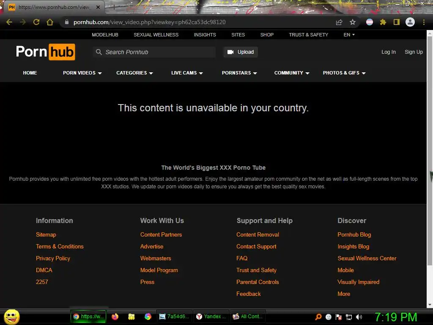
Task: Switch to the Yandex taskbar window
Action: coord(211,317)
